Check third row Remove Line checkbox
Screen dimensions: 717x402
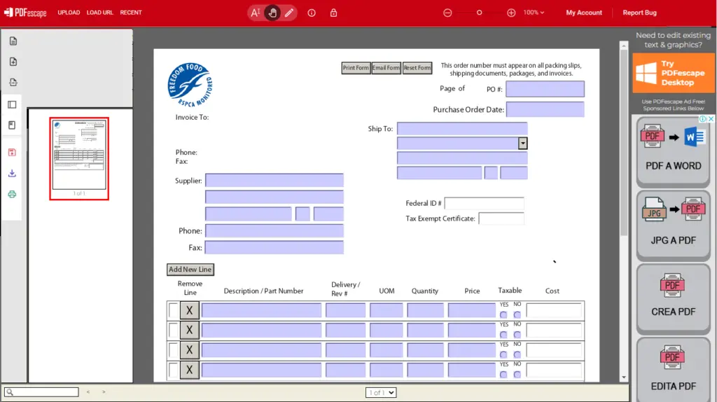click(174, 350)
